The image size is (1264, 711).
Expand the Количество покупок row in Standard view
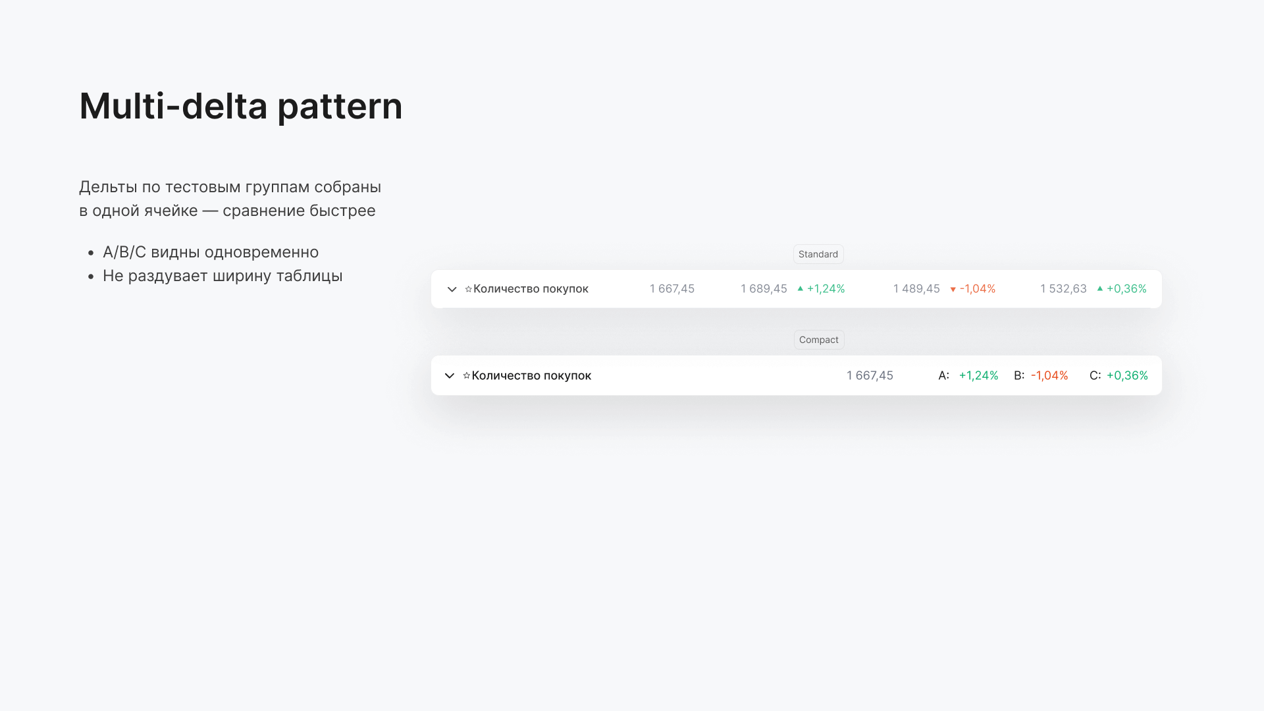pos(452,289)
